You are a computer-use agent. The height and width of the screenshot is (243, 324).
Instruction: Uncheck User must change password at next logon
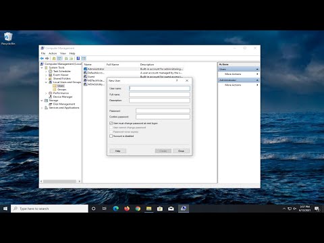(x=111, y=124)
